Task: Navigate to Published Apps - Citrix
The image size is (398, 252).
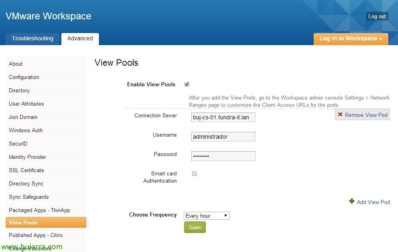Action: tap(46, 235)
